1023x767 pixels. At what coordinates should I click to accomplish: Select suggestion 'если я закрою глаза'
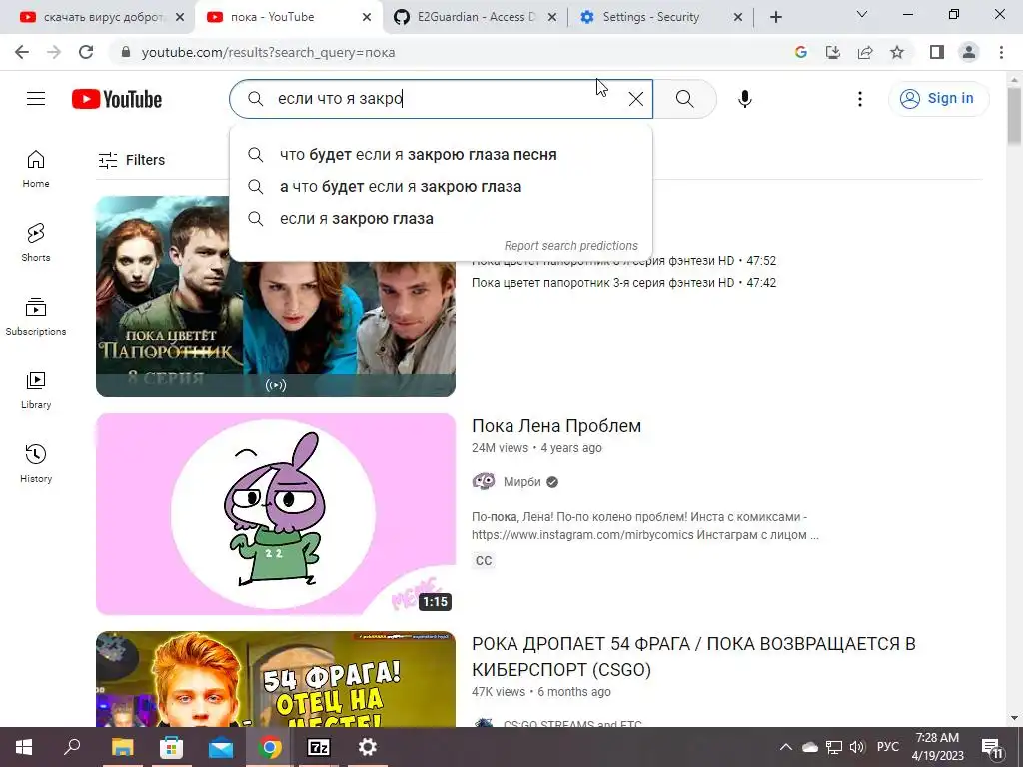(441, 219)
